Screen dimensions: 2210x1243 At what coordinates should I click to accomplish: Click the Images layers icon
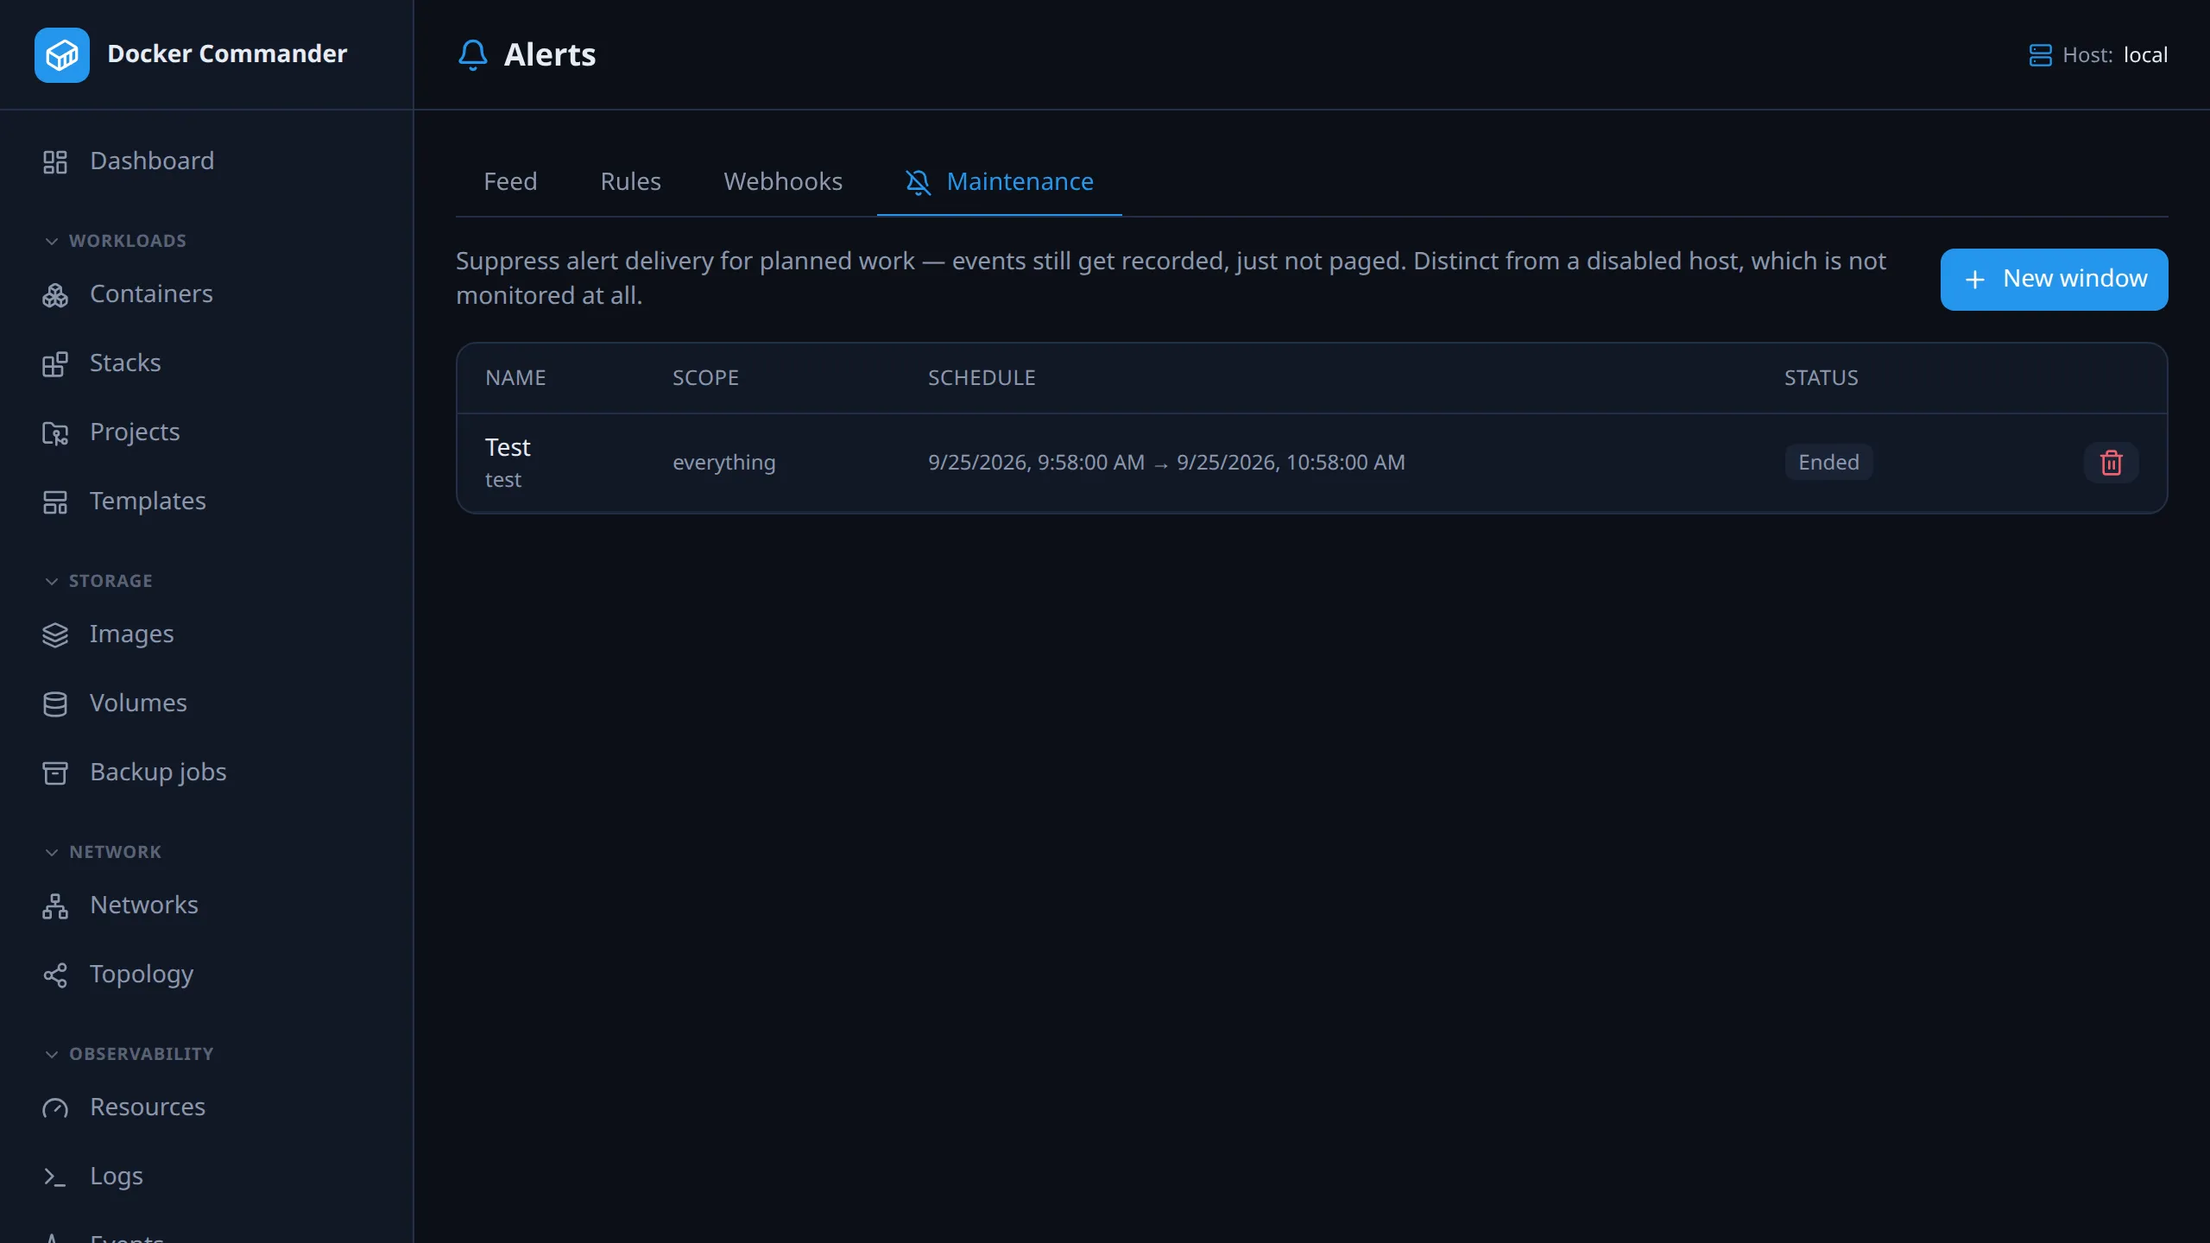coord(55,634)
